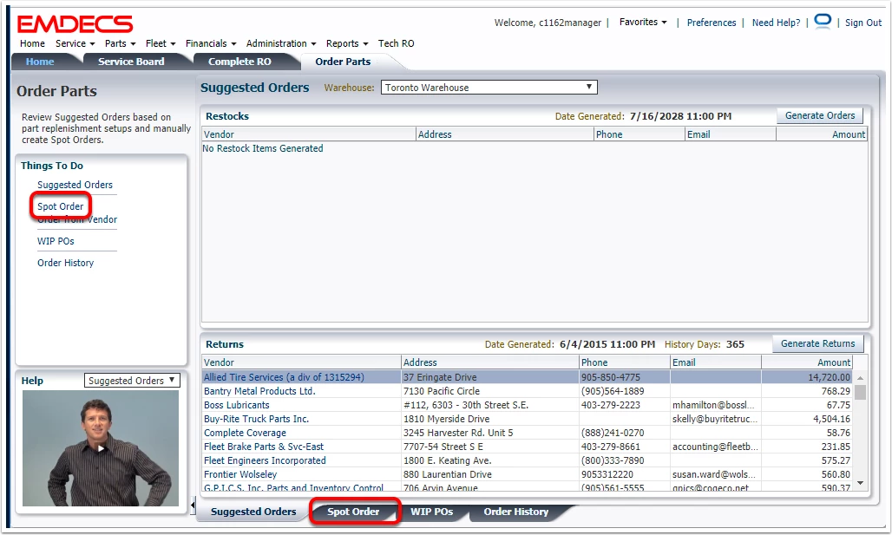
Task: Open the Administration menu
Action: [x=281, y=43]
